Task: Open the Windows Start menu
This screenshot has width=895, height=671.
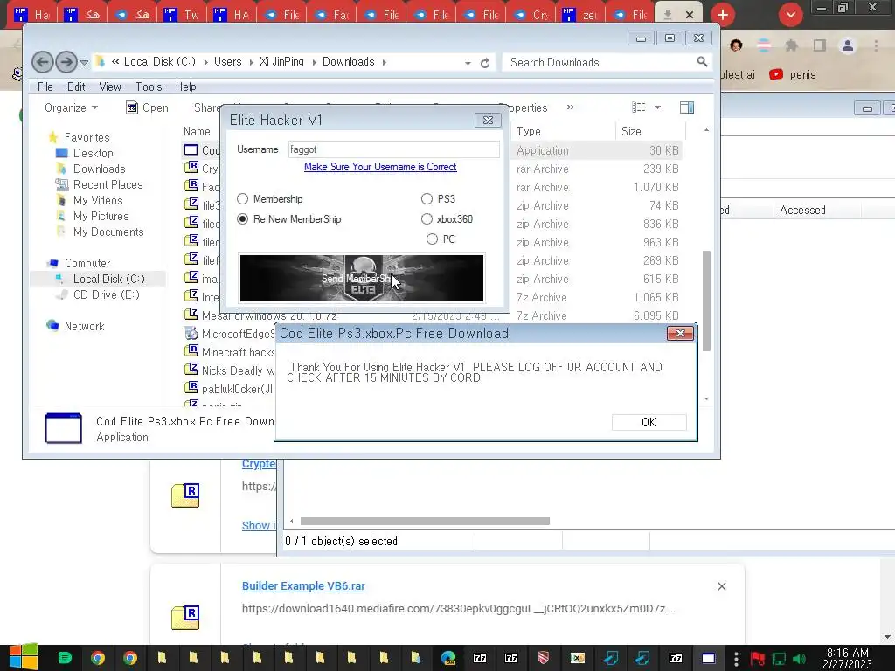Action: [24, 658]
